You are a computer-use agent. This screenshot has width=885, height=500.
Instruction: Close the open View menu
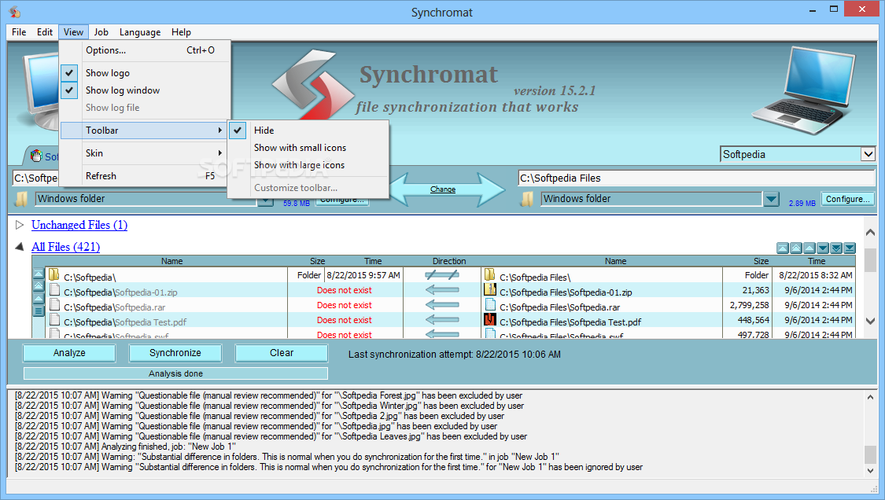(73, 32)
